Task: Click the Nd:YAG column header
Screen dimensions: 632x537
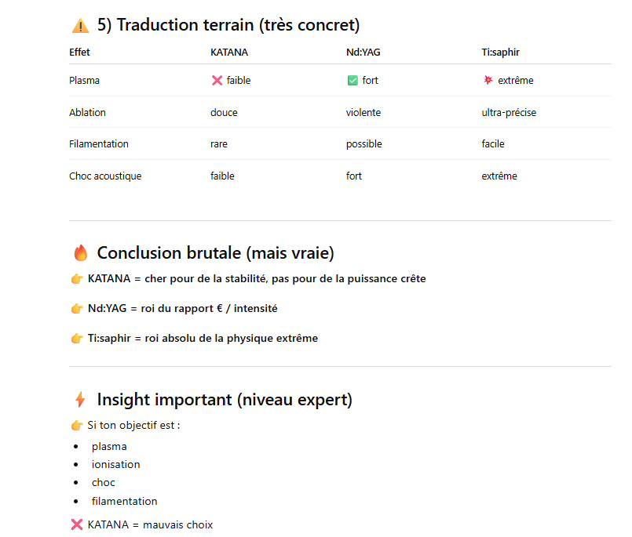Action: click(x=363, y=53)
